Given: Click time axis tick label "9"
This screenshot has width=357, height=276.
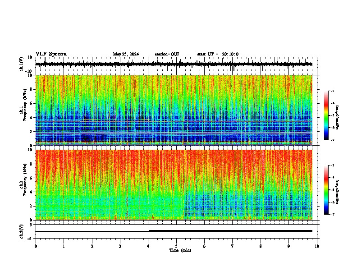Looking at the screenshot, I should [x=288, y=246].
